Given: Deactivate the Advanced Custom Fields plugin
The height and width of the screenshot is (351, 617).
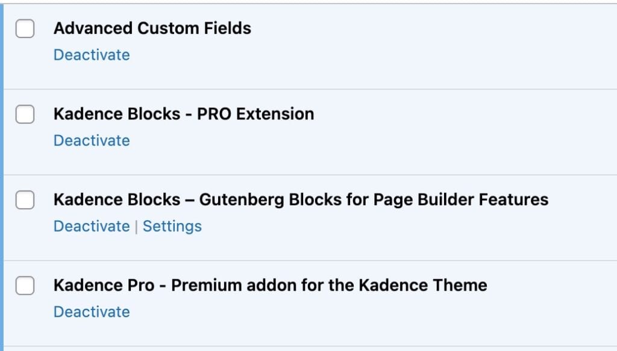Looking at the screenshot, I should 92,54.
